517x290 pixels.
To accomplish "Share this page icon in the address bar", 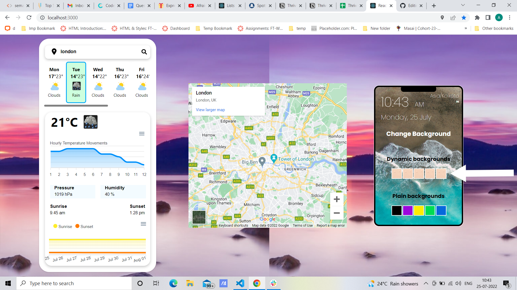I will click(453, 17).
